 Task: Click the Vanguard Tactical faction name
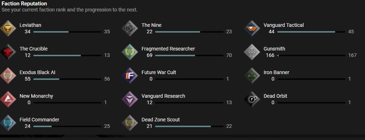(283, 25)
